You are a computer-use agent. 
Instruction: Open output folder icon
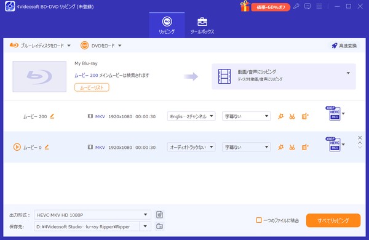(x=159, y=226)
